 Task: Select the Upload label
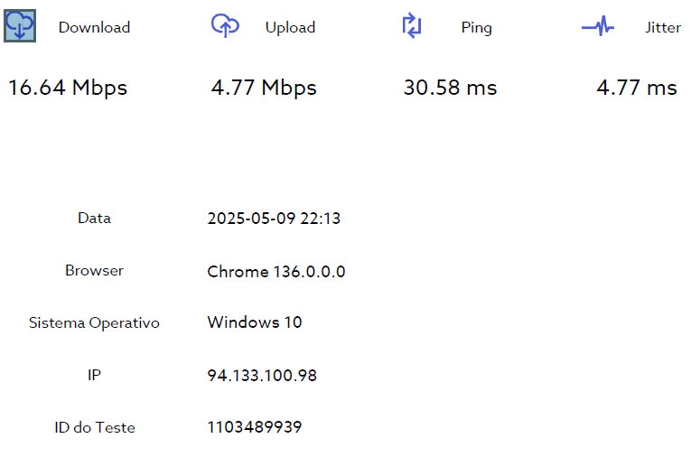[290, 27]
